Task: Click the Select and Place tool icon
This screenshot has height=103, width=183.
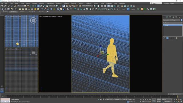Action: [47, 6]
